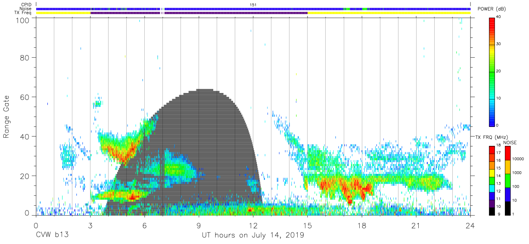The height and width of the screenshot is (244, 529).
Task: Click the "TX FRQ (MHz)" legend title
Action: [x=491, y=137]
